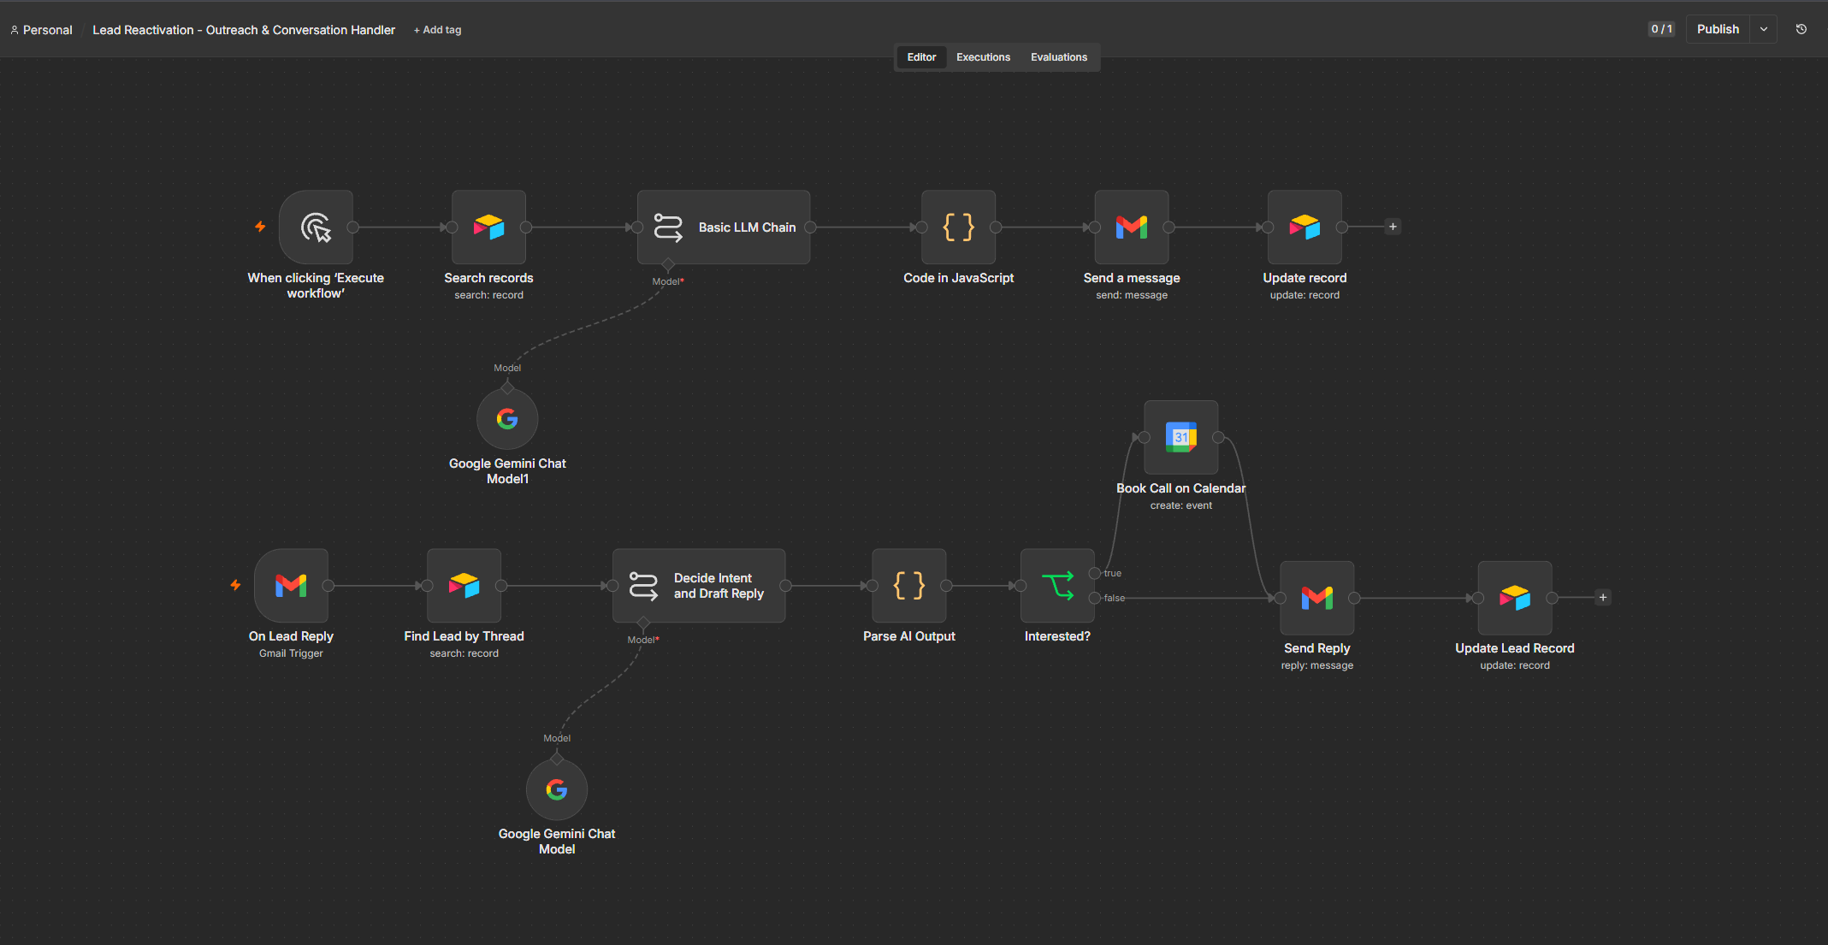
Task: Click the true output of Interested?
Action: [1094, 573]
